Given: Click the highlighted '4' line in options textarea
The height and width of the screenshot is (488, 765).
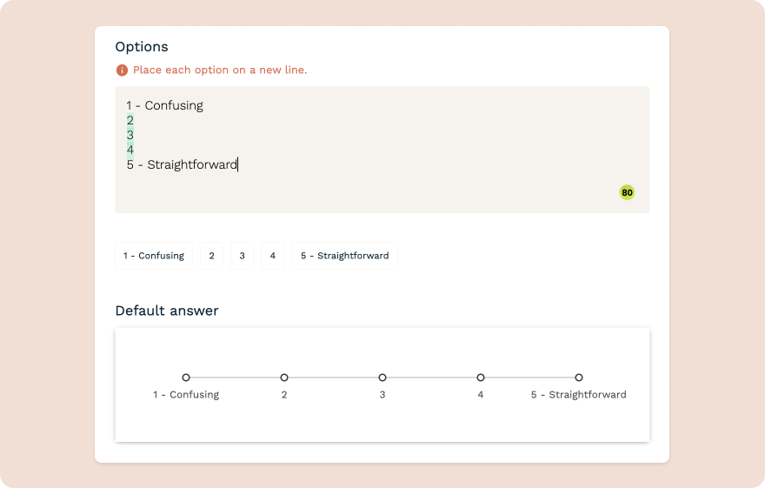Looking at the screenshot, I should pyautogui.click(x=130, y=150).
